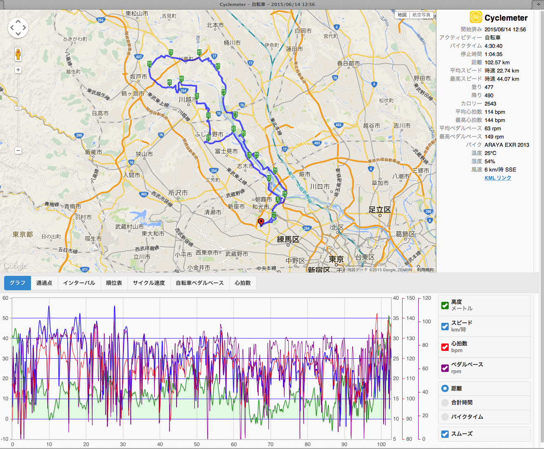Click the yellow Cyclemeter bicycle logo
Image resolution: width=544 pixels, height=449 pixels.
coord(476,17)
